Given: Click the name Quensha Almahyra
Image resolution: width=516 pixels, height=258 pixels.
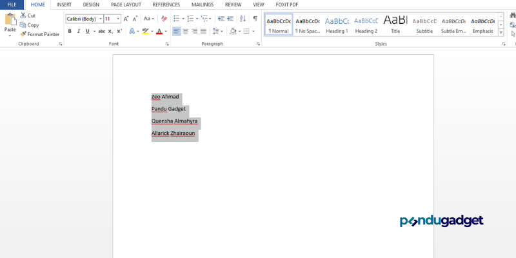Looking at the screenshot, I should pyautogui.click(x=174, y=121).
